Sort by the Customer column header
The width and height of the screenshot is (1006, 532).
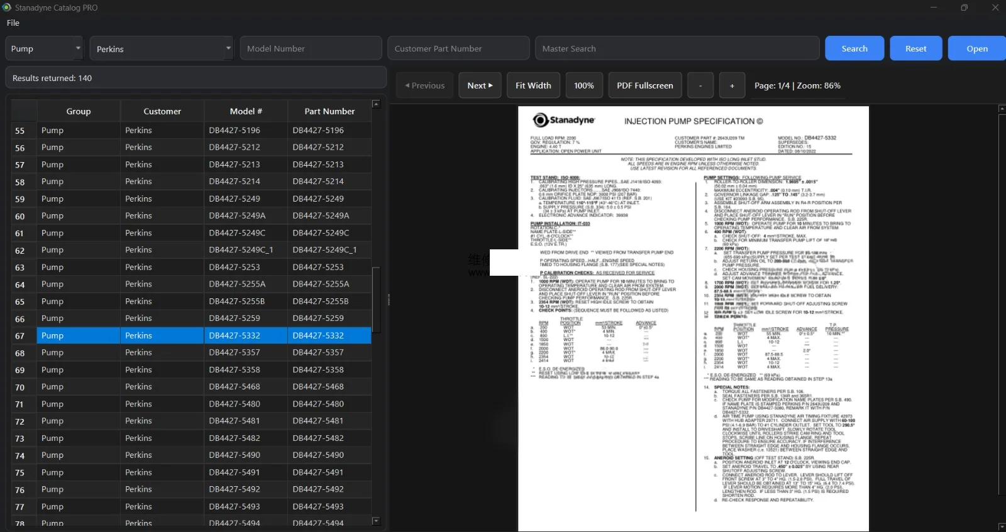[x=162, y=111]
